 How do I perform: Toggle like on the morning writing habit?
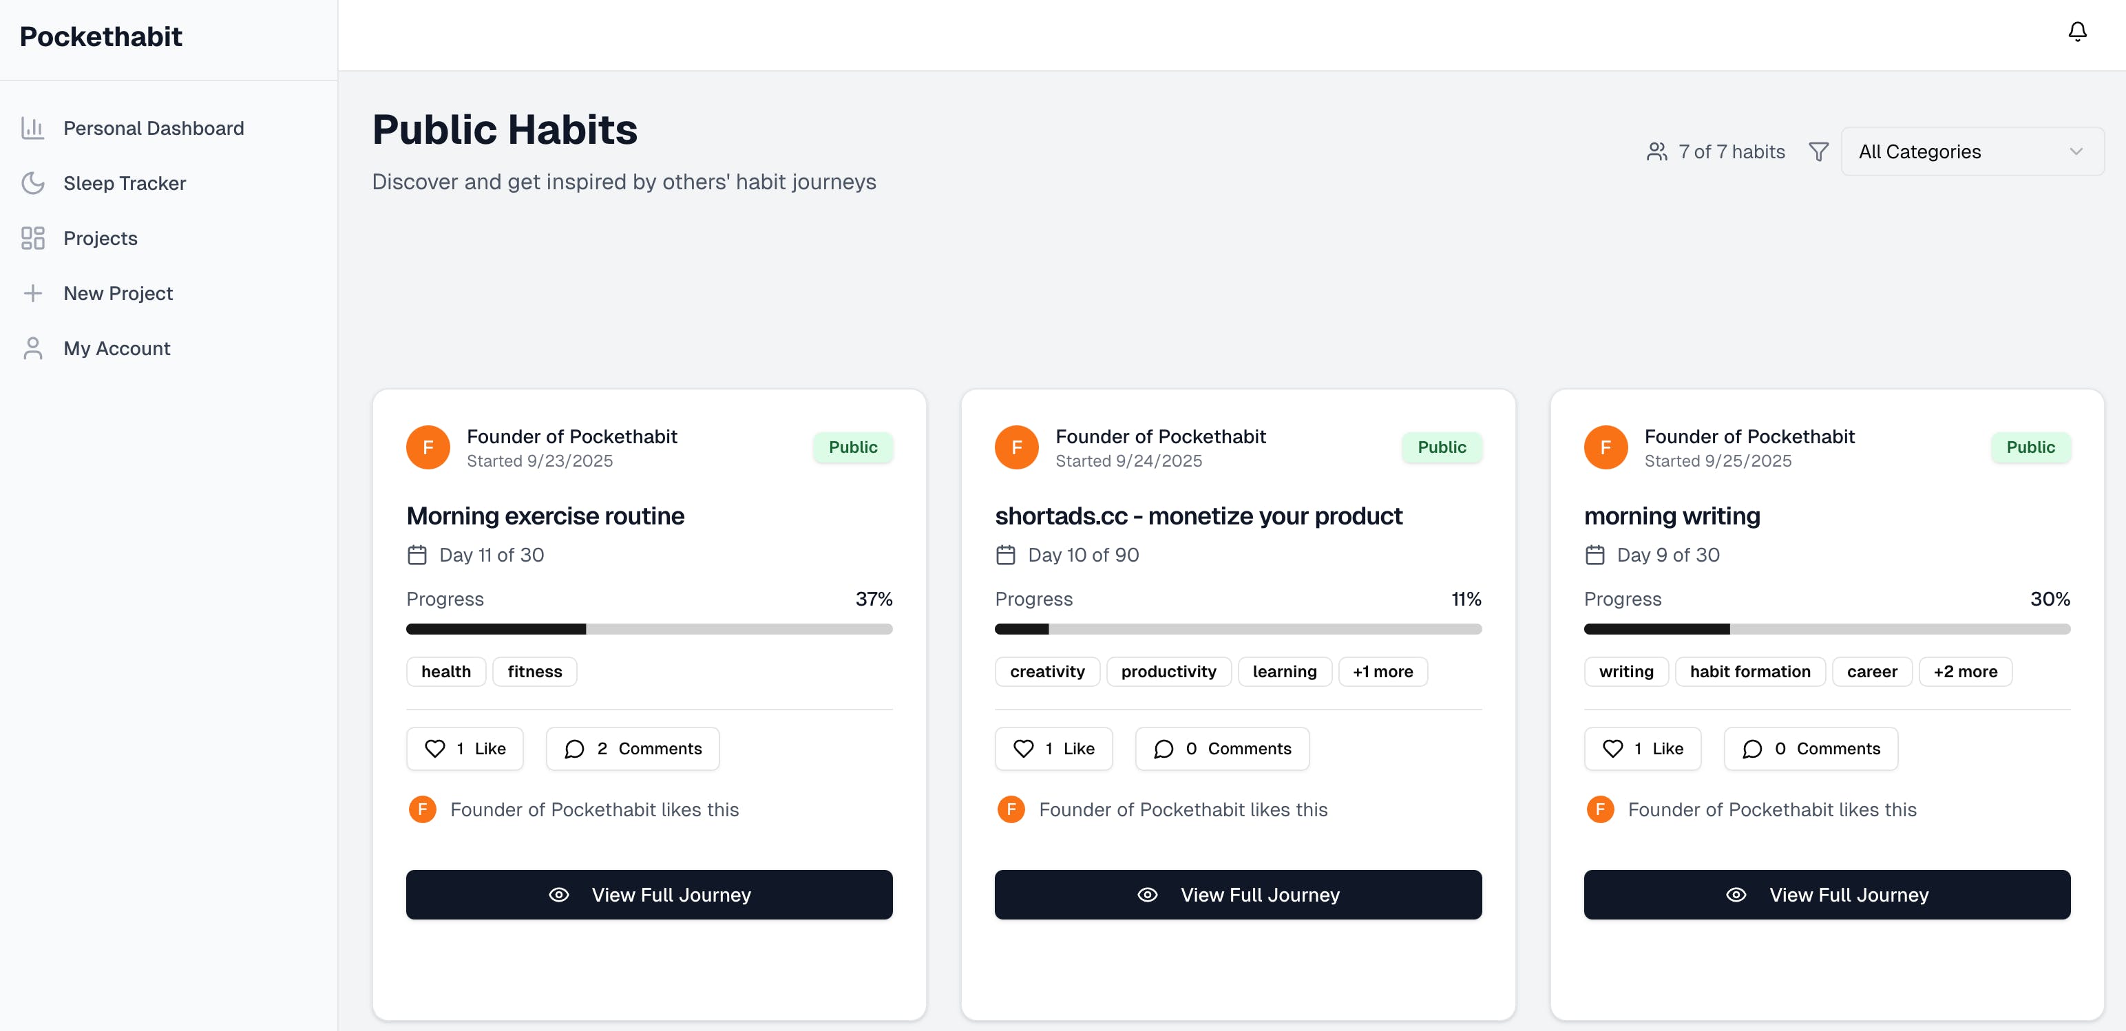coord(1641,748)
